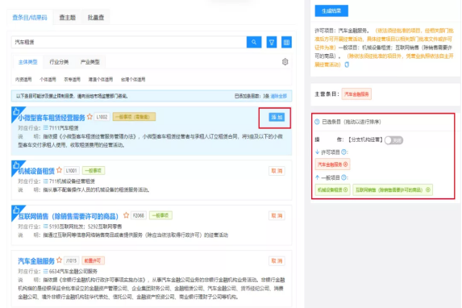The height and width of the screenshot is (308, 462).
Task: Cancel the 互联网销售 selection with 取消
Action: pyautogui.click(x=277, y=215)
